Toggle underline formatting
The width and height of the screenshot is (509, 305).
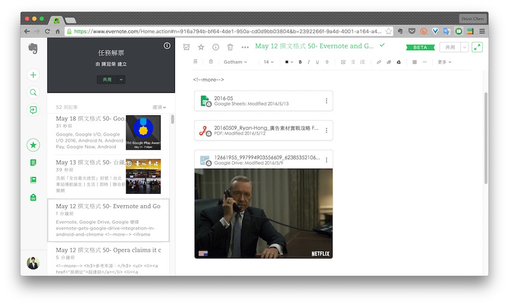tap(317, 62)
